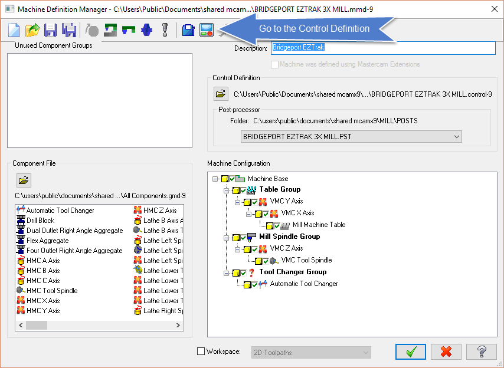Image resolution: width=504 pixels, height=368 pixels.
Task: Click the exclamation mark toolbar icon
Action: 165,30
